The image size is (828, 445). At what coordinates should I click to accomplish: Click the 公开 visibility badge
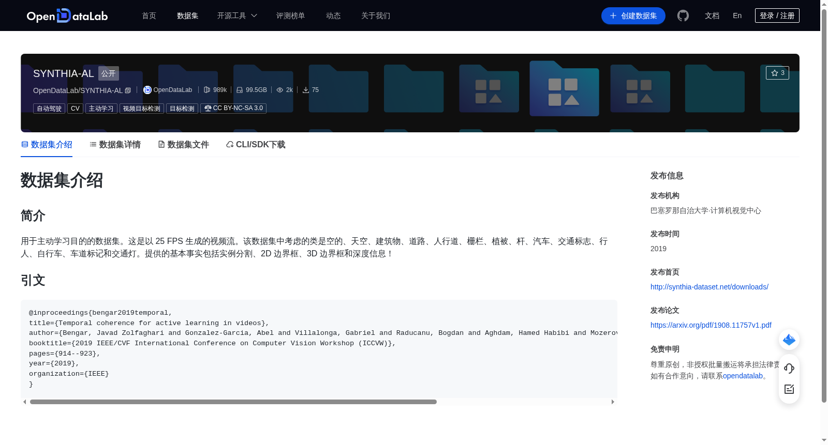(109, 73)
